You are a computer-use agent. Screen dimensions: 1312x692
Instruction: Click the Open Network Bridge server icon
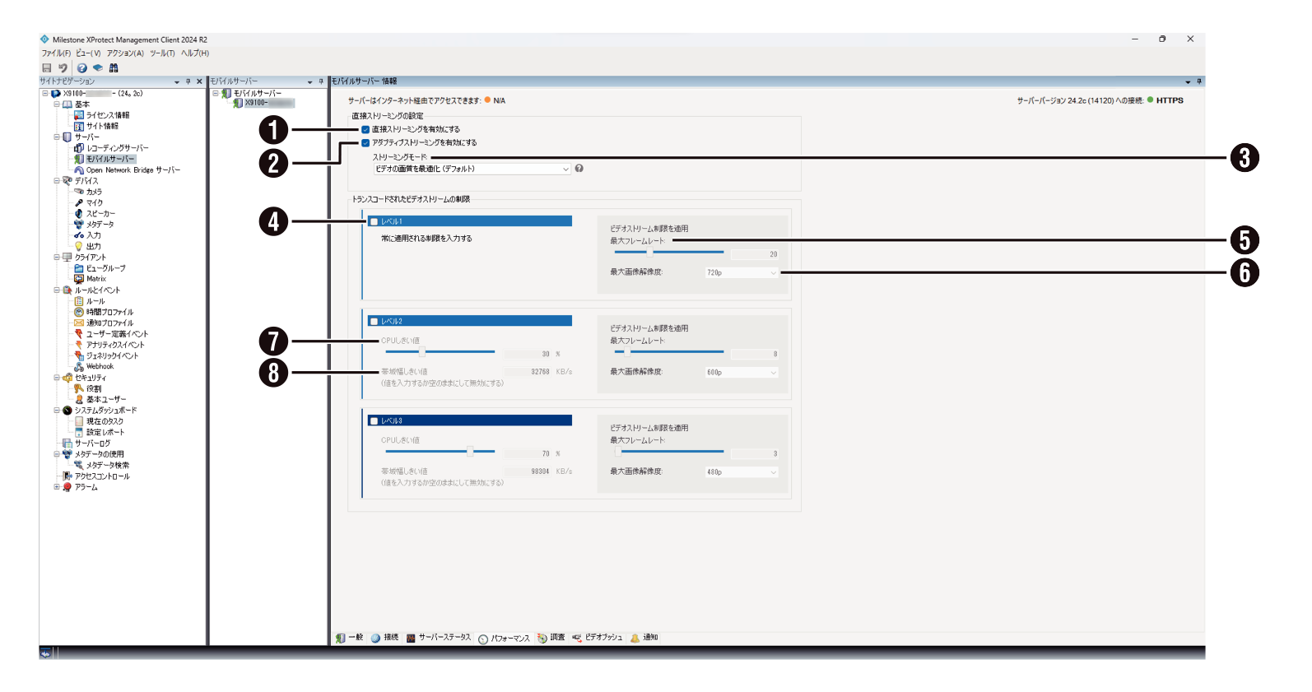(79, 170)
